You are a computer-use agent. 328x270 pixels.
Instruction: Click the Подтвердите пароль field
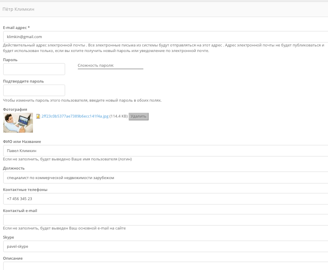pyautogui.click(x=34, y=91)
